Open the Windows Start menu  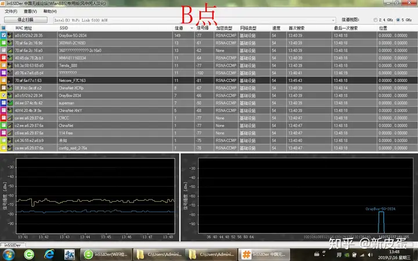coord(9,255)
